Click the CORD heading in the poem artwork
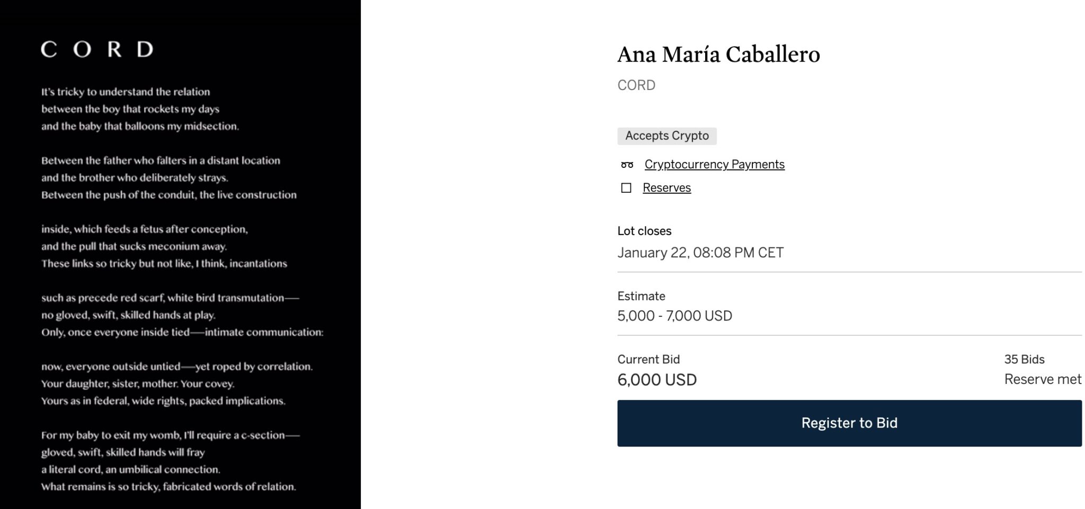 (97, 50)
